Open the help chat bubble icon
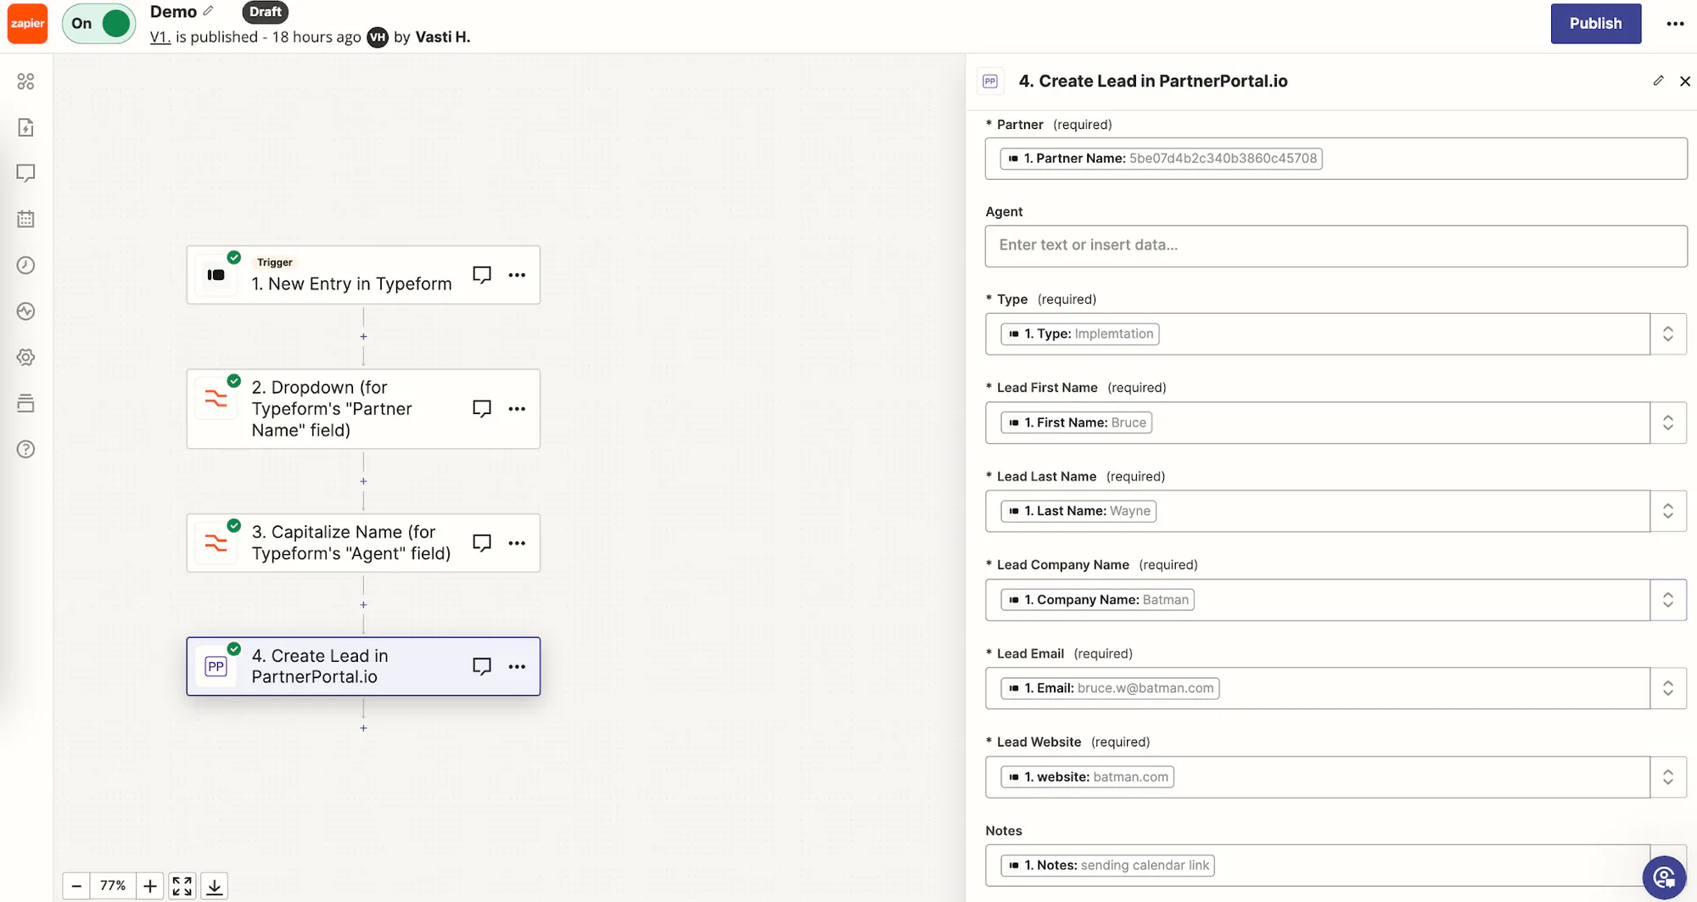 coord(1664,877)
